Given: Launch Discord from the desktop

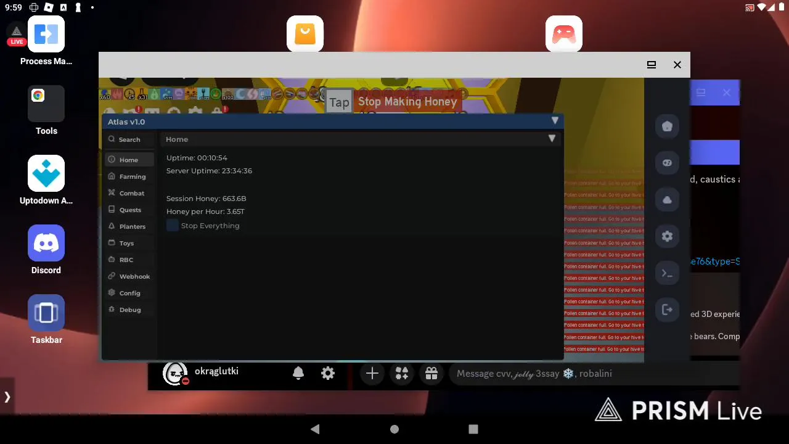Looking at the screenshot, I should (46, 250).
